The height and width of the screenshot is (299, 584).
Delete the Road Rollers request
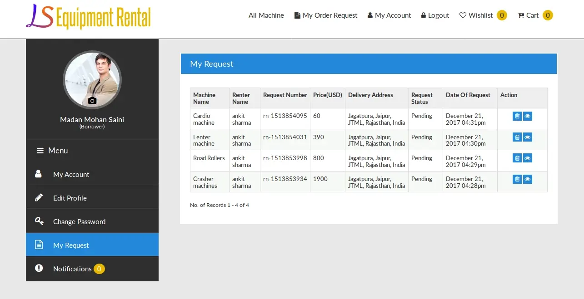click(x=517, y=158)
